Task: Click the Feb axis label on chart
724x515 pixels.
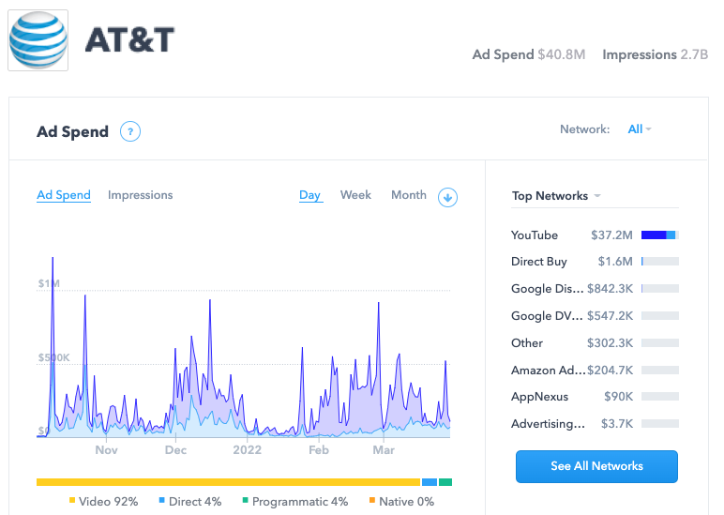Action: pyautogui.click(x=319, y=450)
